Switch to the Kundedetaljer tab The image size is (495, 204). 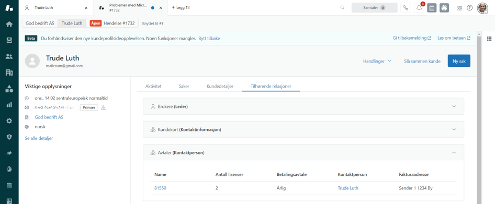click(220, 86)
